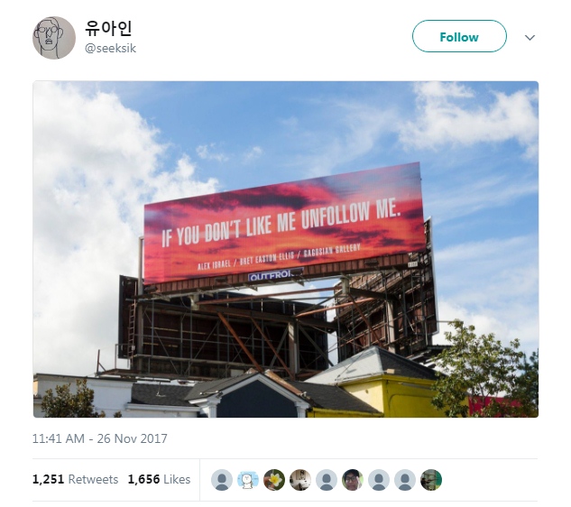Open the fourth liker avatar with interior photo

pyautogui.click(x=300, y=480)
